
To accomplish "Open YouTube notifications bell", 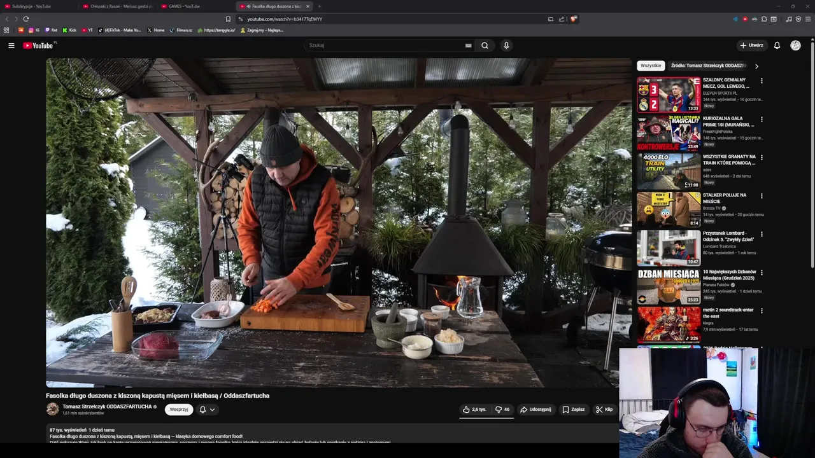I will pyautogui.click(x=777, y=45).
